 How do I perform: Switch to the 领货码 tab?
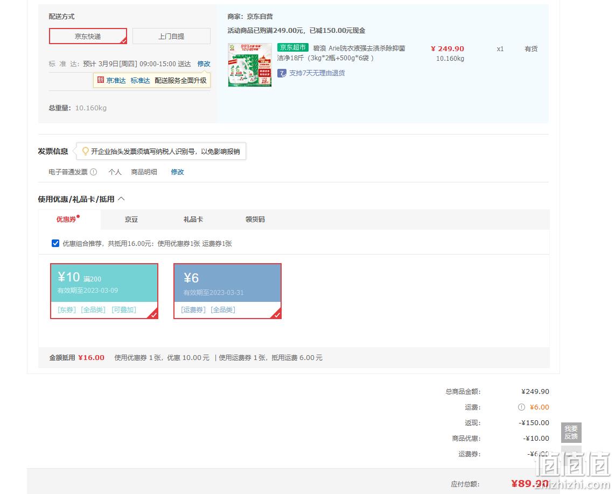pos(255,219)
